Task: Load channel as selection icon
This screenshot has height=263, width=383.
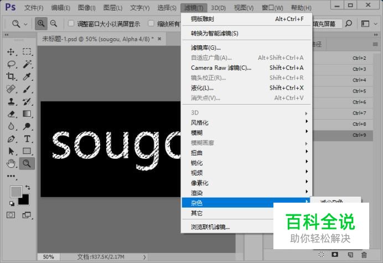Action: tap(321, 255)
